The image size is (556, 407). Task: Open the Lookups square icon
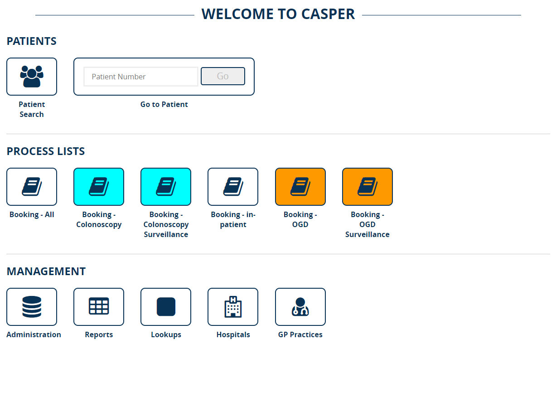click(166, 307)
